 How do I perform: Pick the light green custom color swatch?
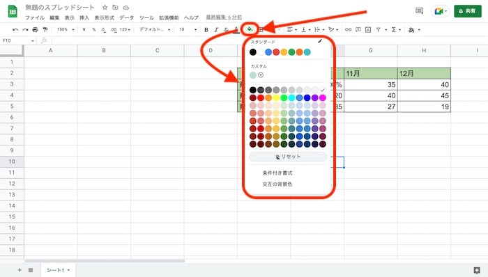(253, 75)
